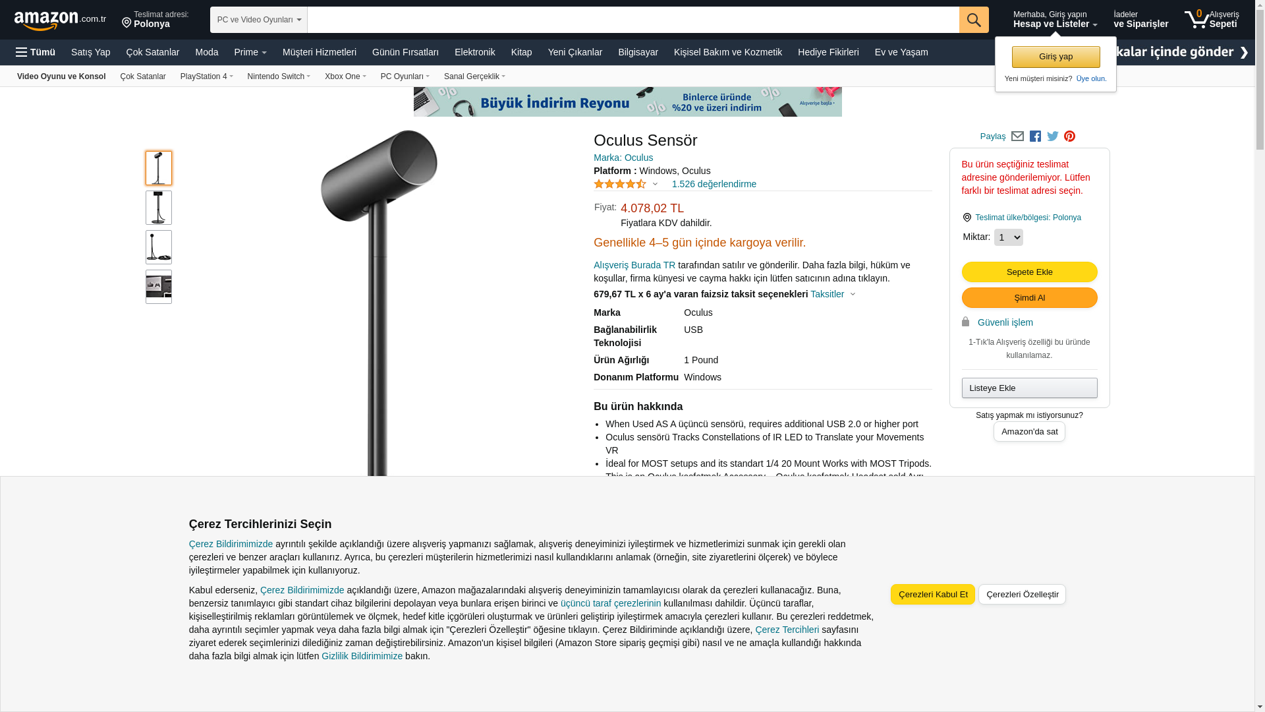Open the Elektronik navigation item
This screenshot has width=1265, height=712.
[475, 52]
